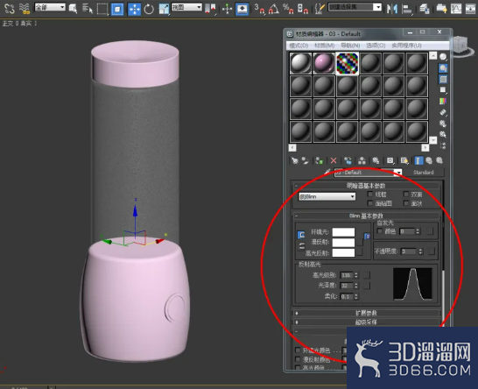Click the Standard material type button

pos(424,173)
